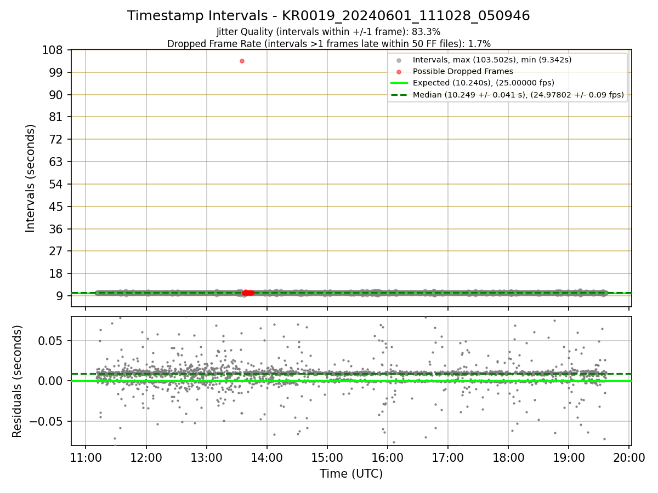Click the dashed green line sample in the legend
The image size is (658, 493).
pyautogui.click(x=399, y=95)
